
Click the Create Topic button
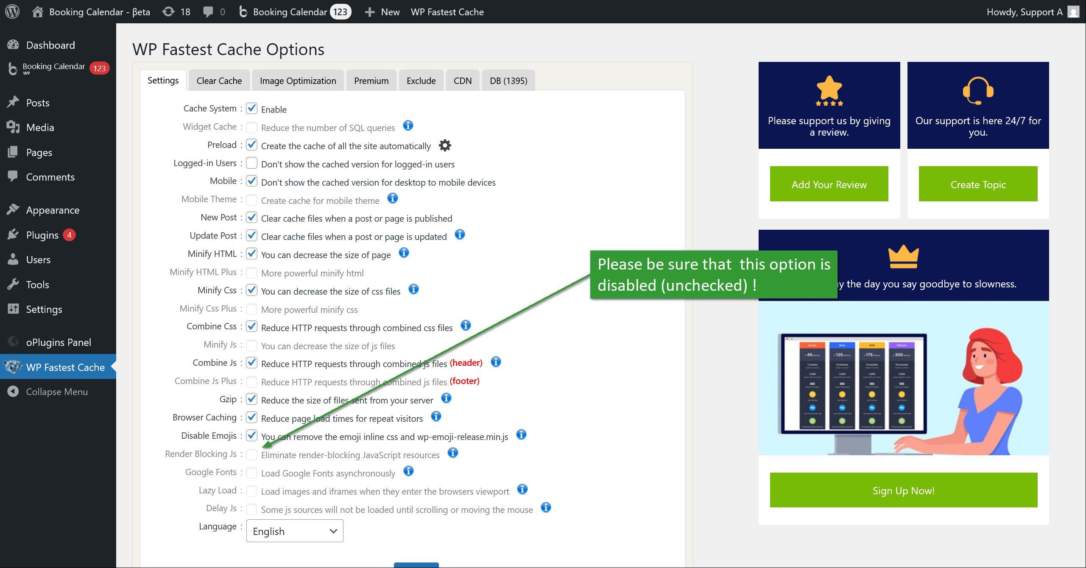tap(978, 184)
